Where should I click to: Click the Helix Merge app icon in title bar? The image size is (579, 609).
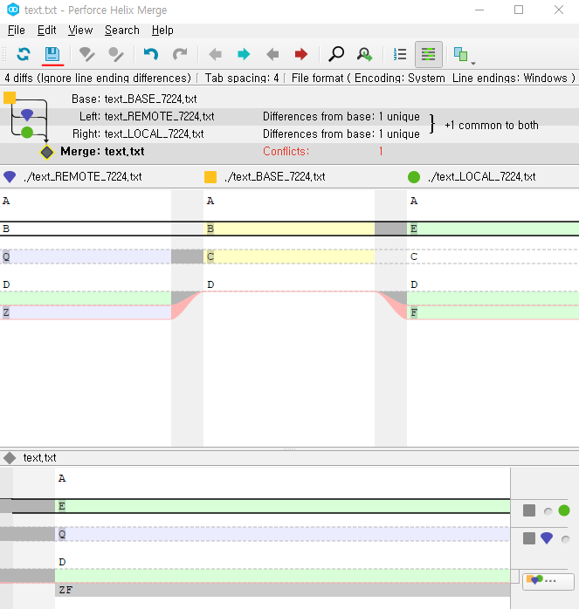[x=13, y=10]
